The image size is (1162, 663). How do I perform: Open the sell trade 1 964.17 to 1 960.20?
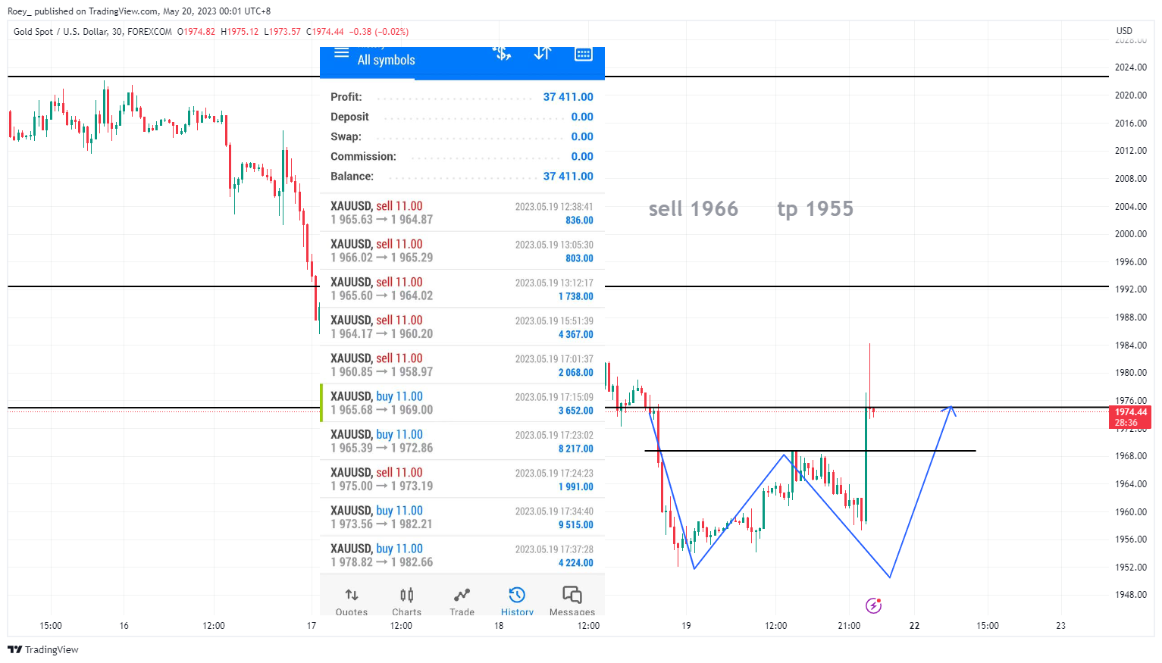point(462,327)
